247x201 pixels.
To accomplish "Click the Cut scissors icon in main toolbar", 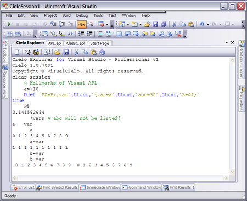I will [174, 24].
